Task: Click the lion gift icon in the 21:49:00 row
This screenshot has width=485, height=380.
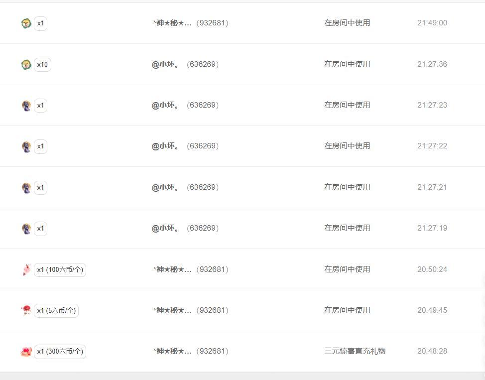Action: (x=26, y=23)
